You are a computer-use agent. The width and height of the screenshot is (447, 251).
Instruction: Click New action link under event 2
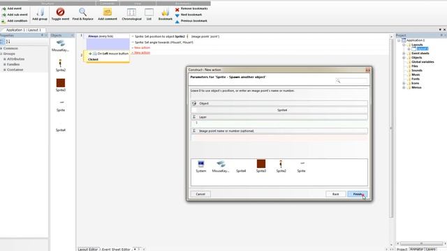[x=142, y=53]
